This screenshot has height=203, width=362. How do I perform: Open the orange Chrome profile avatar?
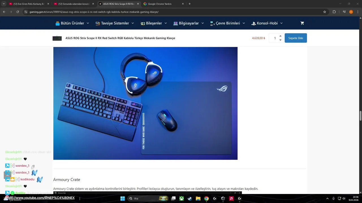[x=351, y=12]
